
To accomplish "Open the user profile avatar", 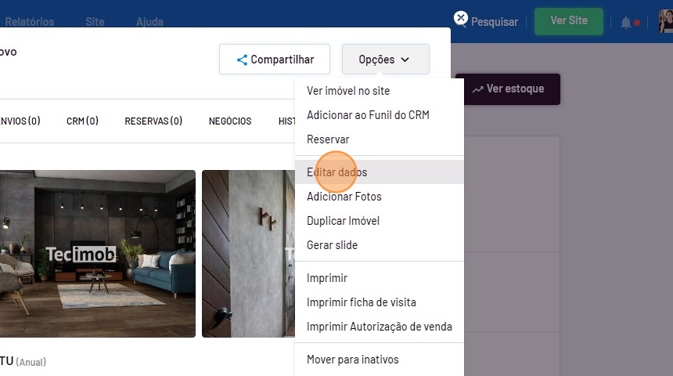I will point(666,21).
